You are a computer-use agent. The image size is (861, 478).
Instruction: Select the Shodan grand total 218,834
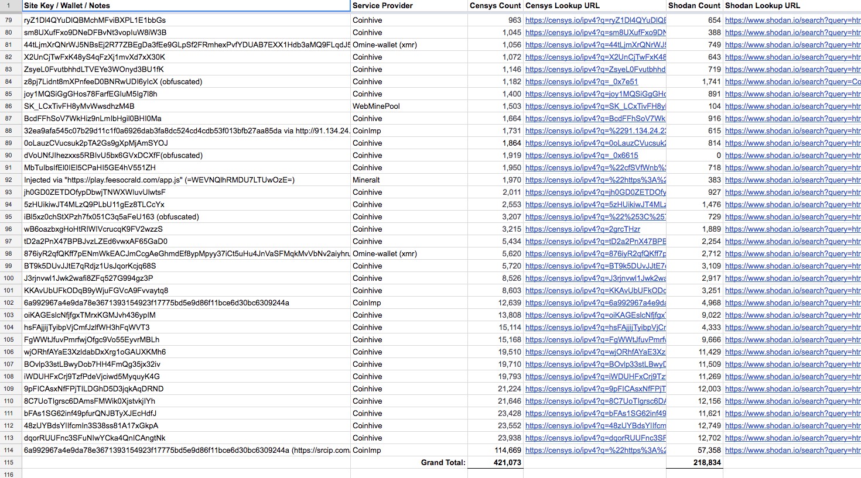[x=694, y=462]
